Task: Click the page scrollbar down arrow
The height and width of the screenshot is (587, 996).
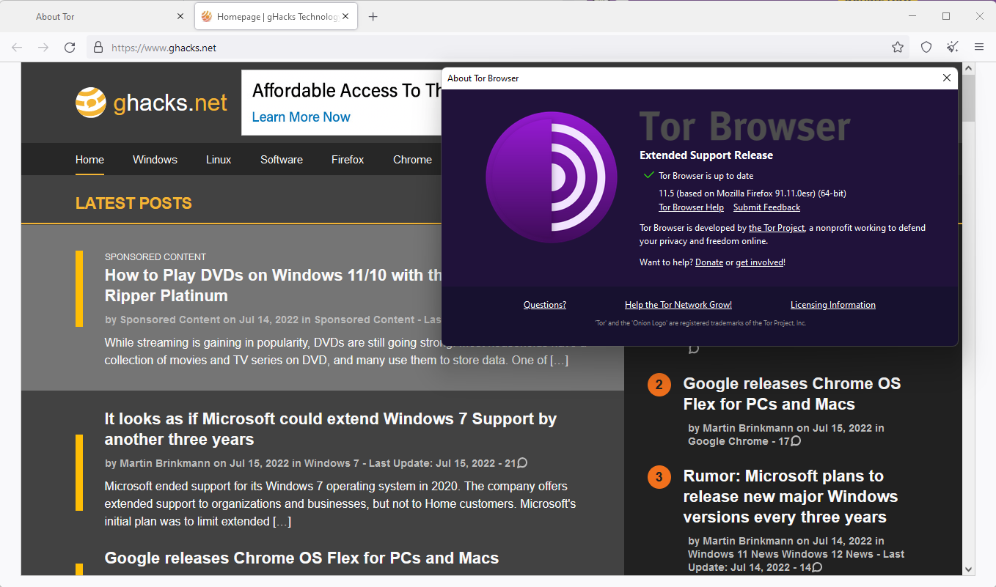Action: [968, 569]
